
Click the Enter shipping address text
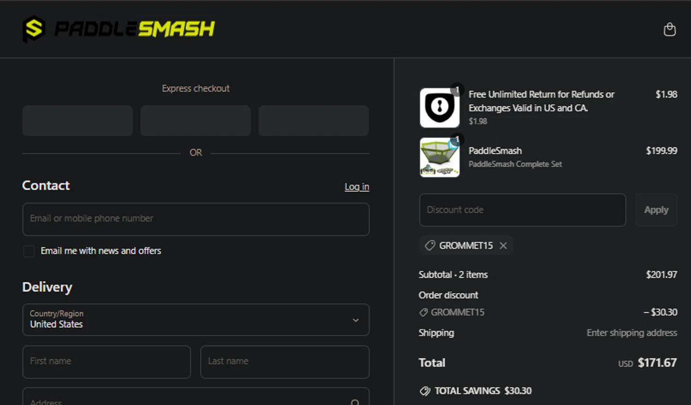(632, 333)
